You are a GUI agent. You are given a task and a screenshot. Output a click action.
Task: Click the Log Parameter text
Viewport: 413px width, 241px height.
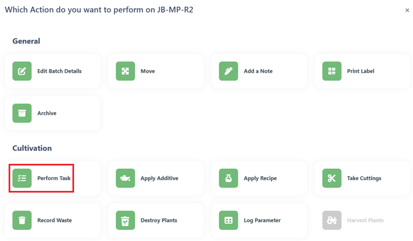click(x=262, y=221)
